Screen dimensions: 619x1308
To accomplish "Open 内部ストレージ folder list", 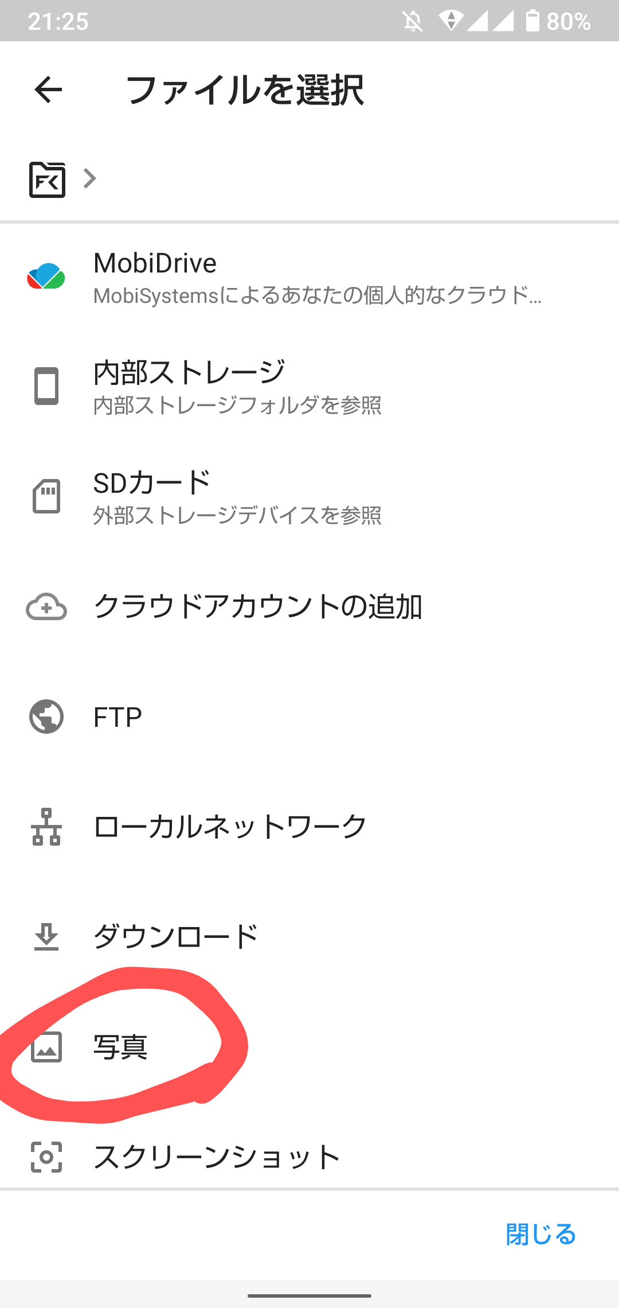I will pyautogui.click(x=237, y=387).
